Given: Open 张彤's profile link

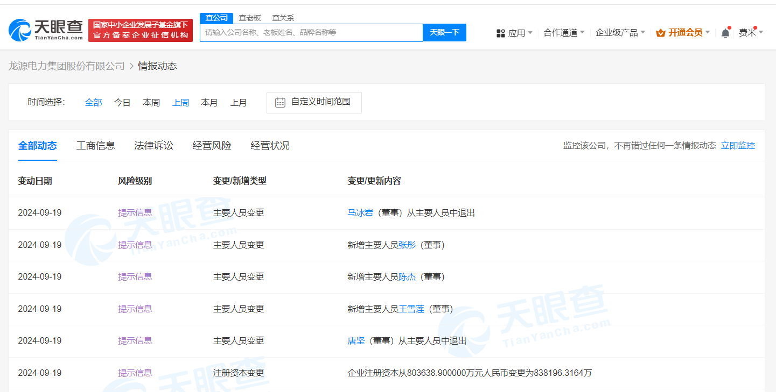Looking at the screenshot, I should pyautogui.click(x=408, y=245).
